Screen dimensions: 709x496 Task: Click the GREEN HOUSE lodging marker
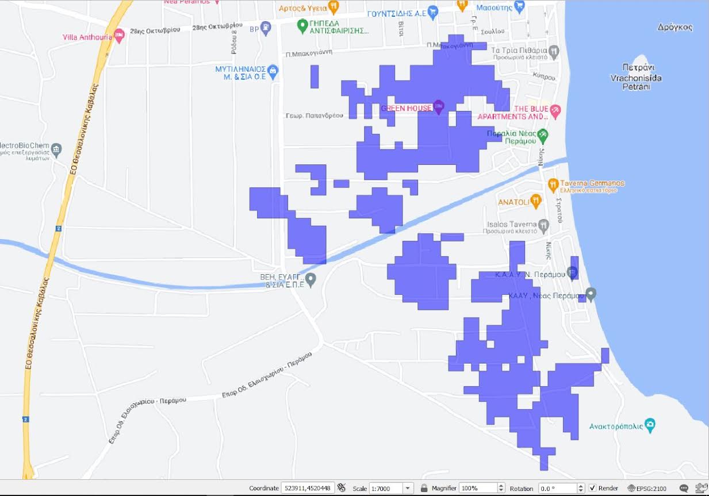coord(439,106)
